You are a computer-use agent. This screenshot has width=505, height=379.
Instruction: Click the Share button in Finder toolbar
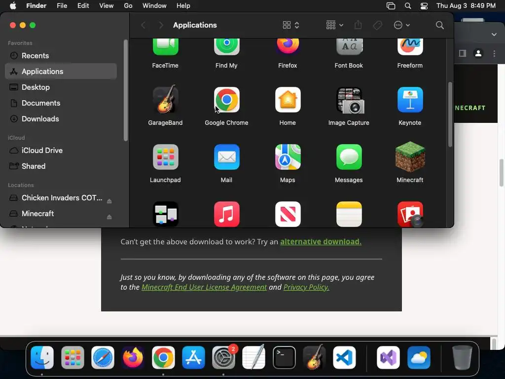(x=358, y=25)
